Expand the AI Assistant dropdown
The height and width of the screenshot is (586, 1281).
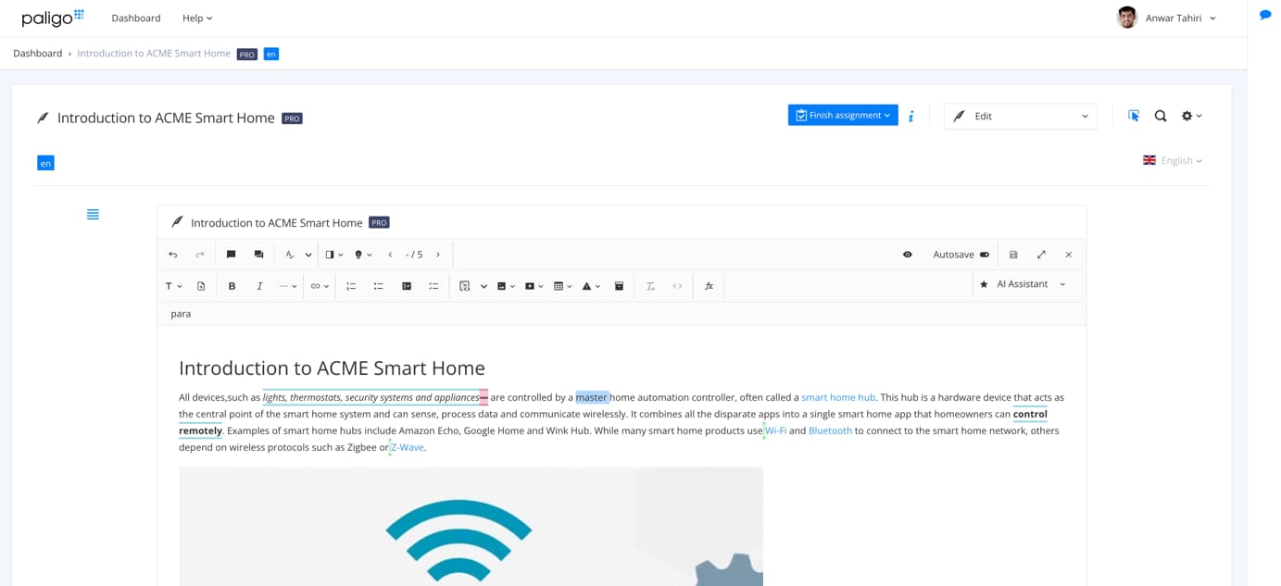[1061, 284]
